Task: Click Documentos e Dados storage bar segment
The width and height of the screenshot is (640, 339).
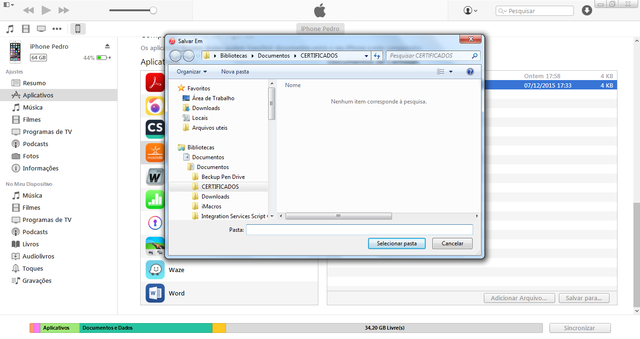Action: 146,328
